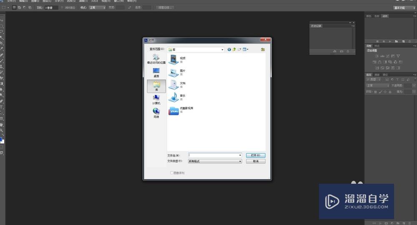Toggle the anti-alias 消除锯齿 checkbox
This screenshot has height=225, width=417.
coord(62,7)
